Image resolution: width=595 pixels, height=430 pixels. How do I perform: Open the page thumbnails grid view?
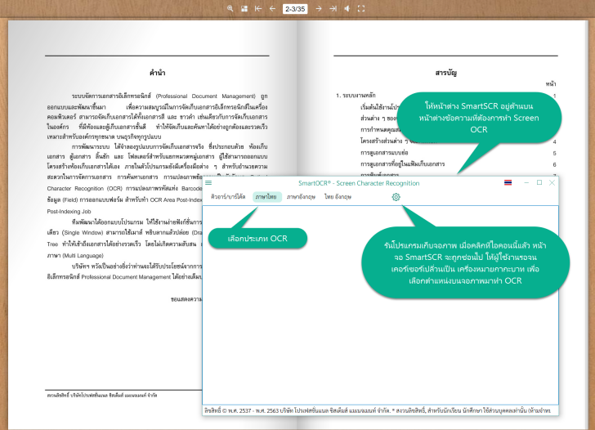[x=244, y=8]
